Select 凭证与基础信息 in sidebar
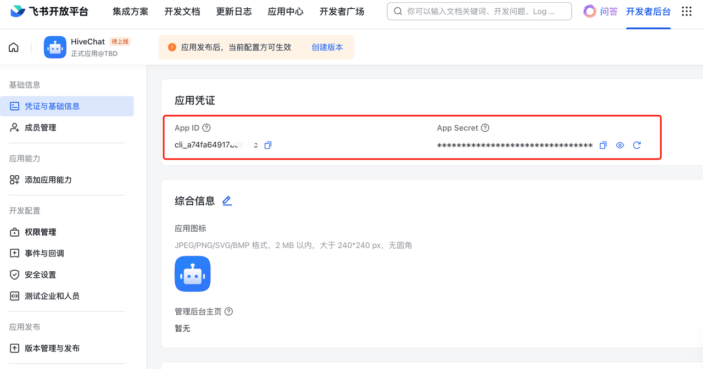Viewport: 703px width, 369px height. [x=67, y=106]
